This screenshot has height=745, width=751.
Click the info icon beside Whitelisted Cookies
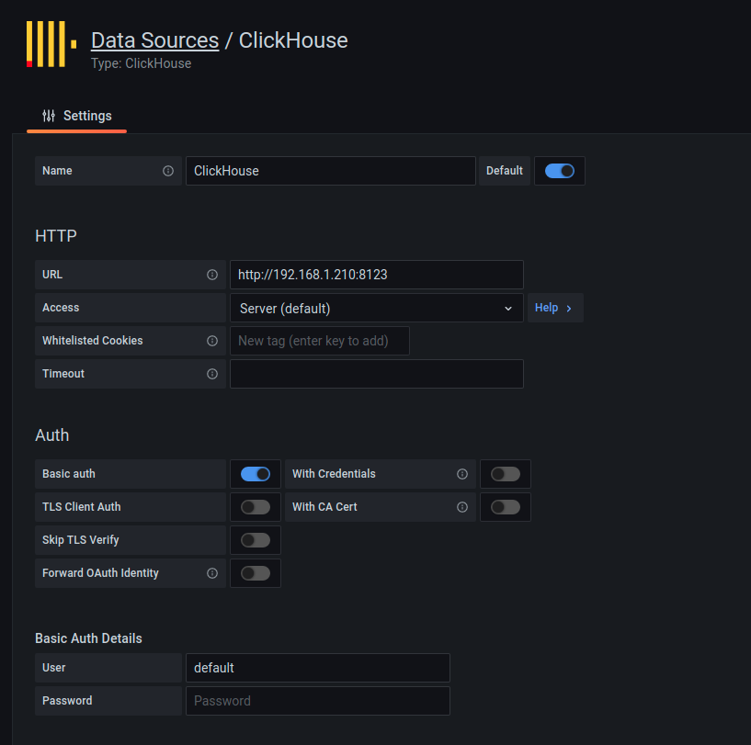point(211,340)
